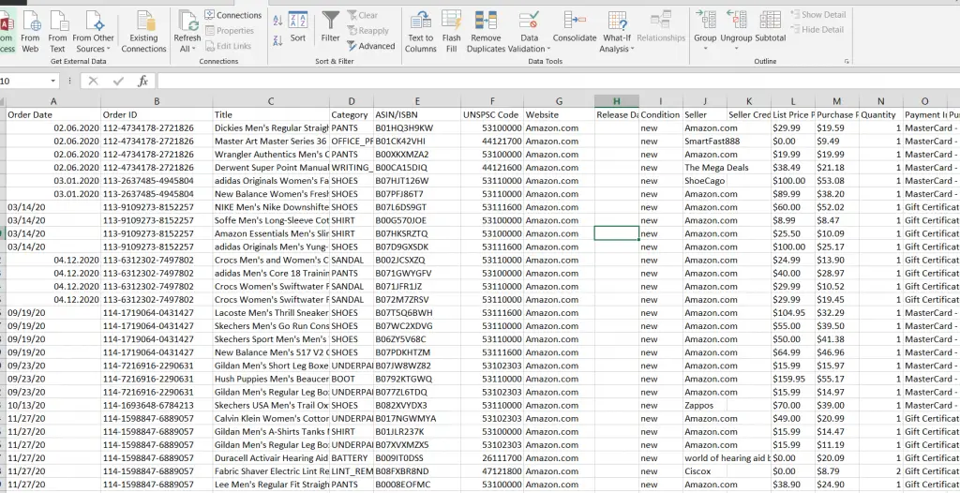Screen dimensions: 960x493
Task: Click Connections button in ribbon
Action: coord(232,15)
